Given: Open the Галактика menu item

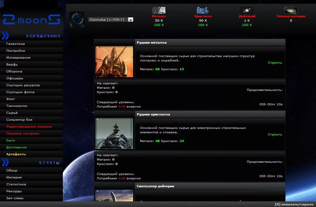Looking at the screenshot, I should point(15,44).
